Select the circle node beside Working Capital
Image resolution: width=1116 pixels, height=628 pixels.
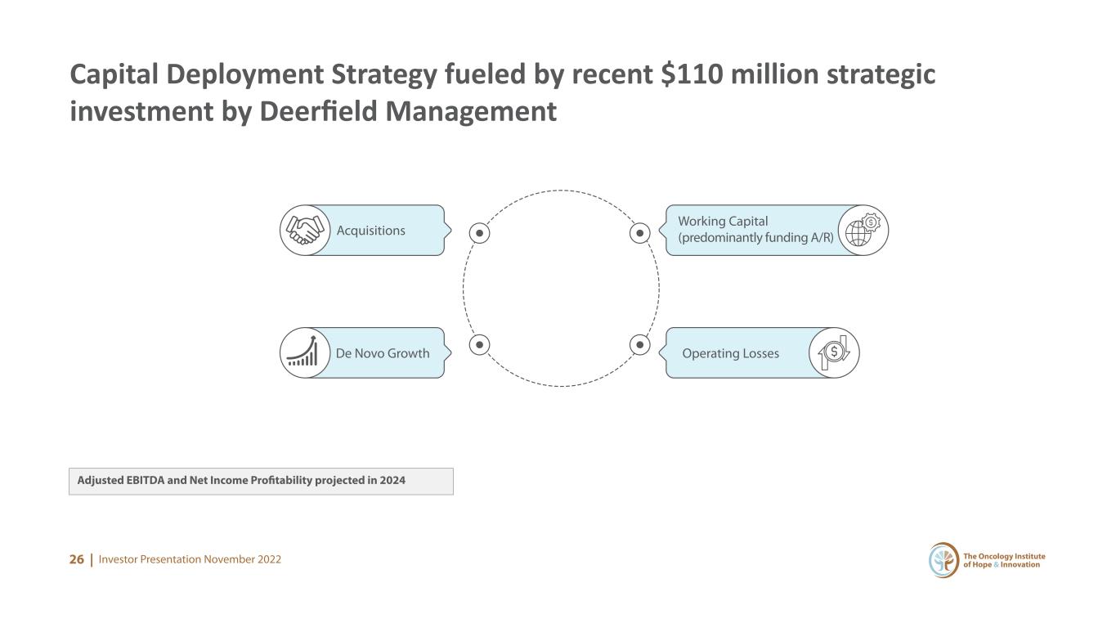(641, 233)
